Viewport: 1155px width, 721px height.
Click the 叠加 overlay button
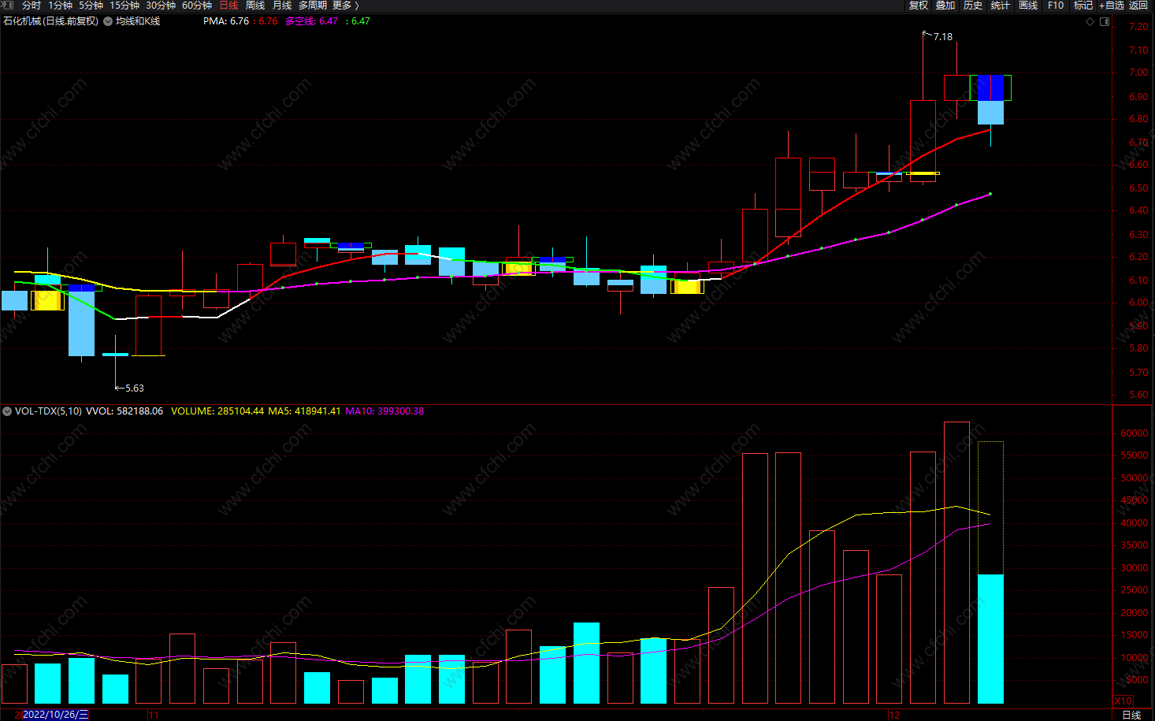click(945, 6)
